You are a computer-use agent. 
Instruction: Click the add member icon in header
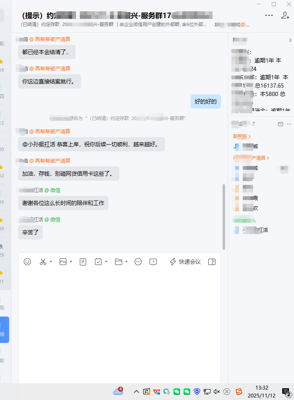point(285,16)
